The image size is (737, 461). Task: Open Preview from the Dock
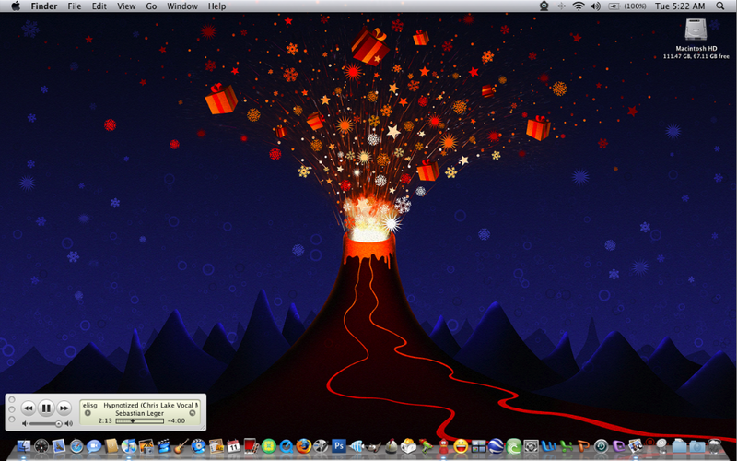[636, 446]
